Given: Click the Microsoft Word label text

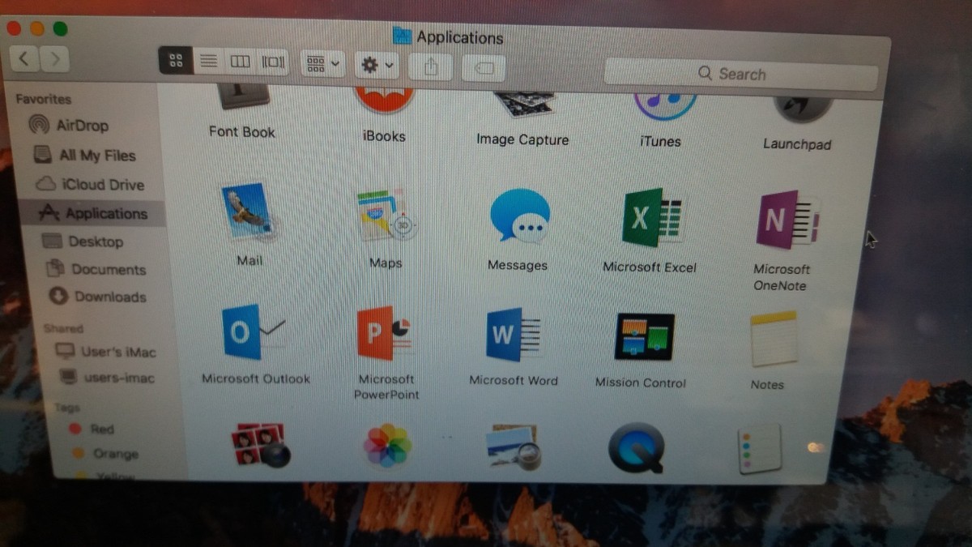Looking at the screenshot, I should click(514, 380).
